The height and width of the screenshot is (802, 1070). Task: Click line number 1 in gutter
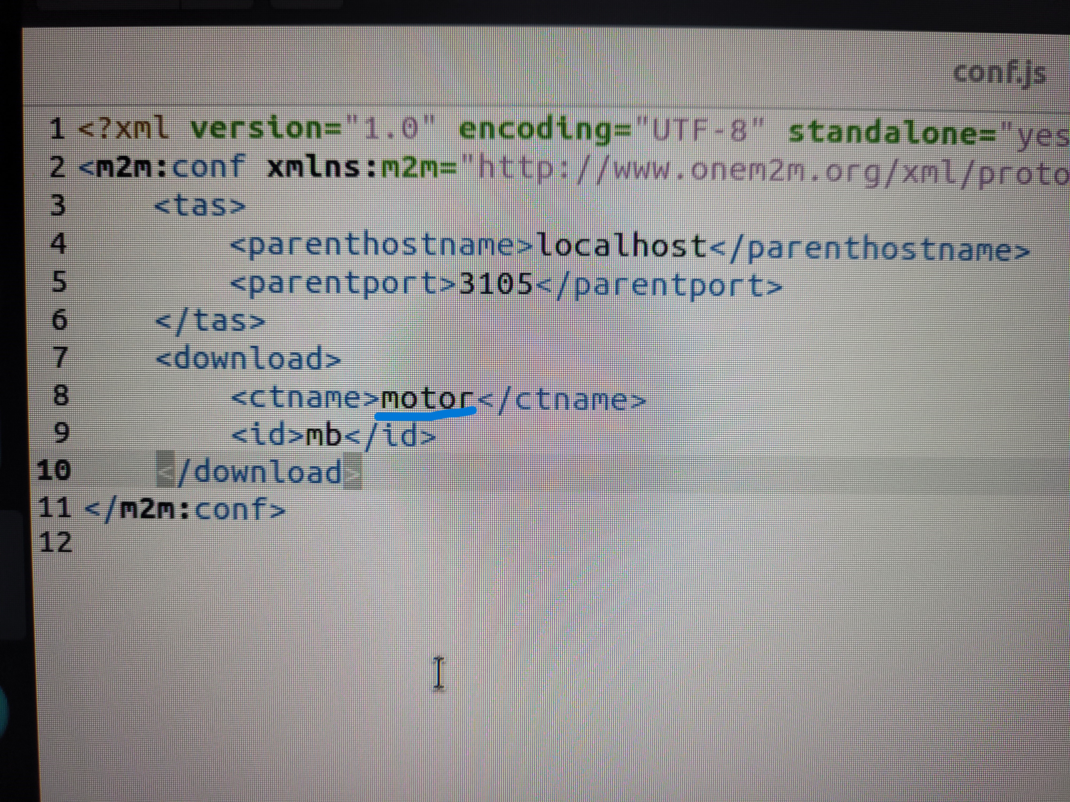(57, 129)
